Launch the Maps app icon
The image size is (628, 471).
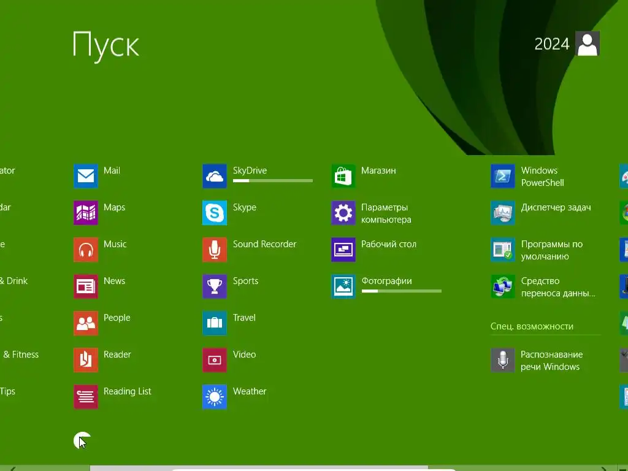pos(86,213)
